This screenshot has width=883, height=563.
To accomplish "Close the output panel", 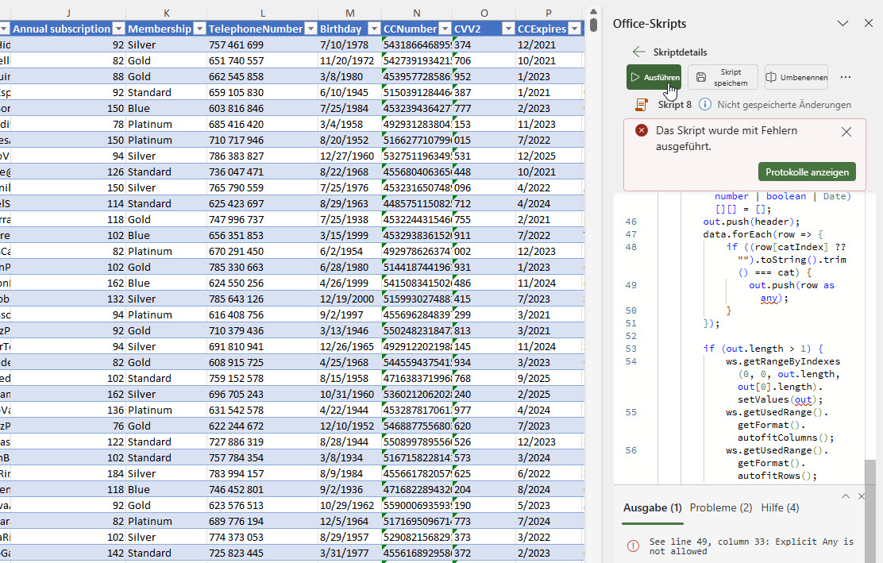I will (863, 496).
